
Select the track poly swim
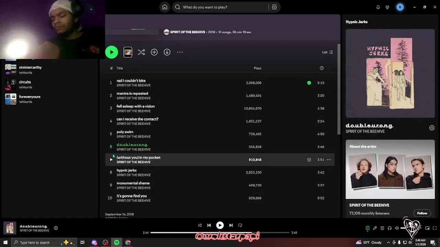125,132
